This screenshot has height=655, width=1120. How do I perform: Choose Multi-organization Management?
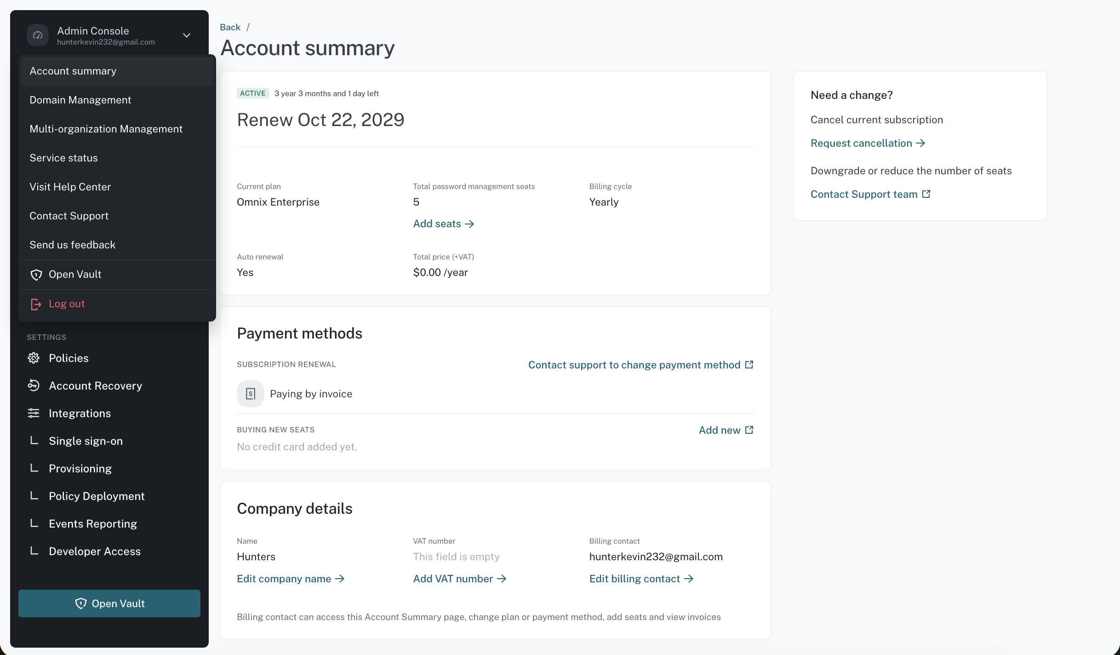tap(117, 129)
